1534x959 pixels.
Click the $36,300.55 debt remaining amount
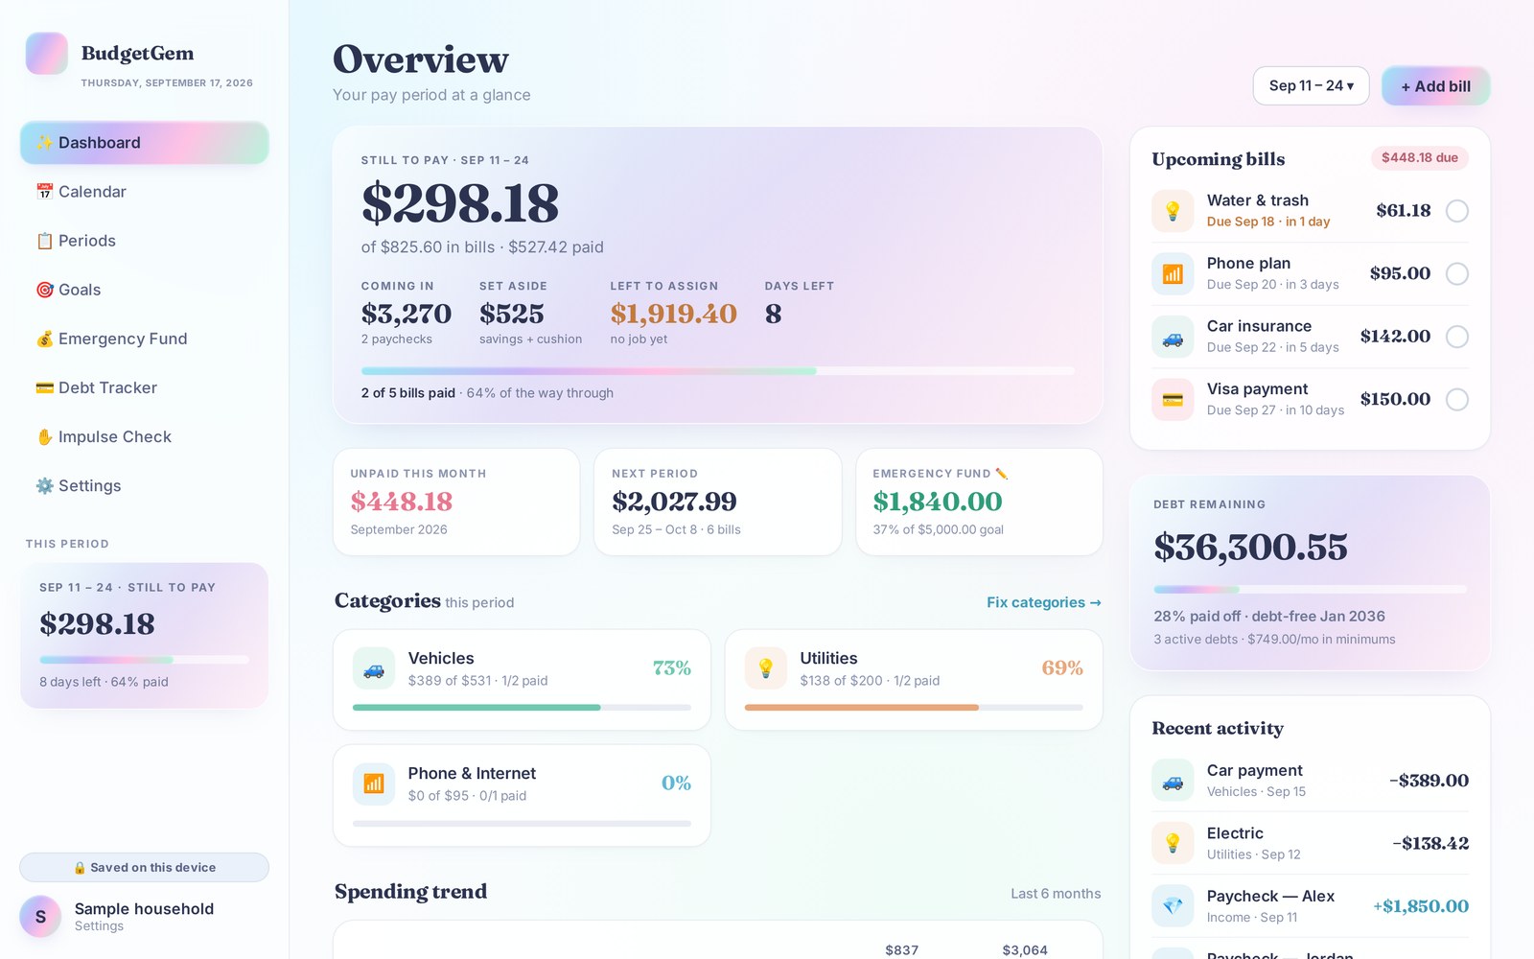(1250, 548)
